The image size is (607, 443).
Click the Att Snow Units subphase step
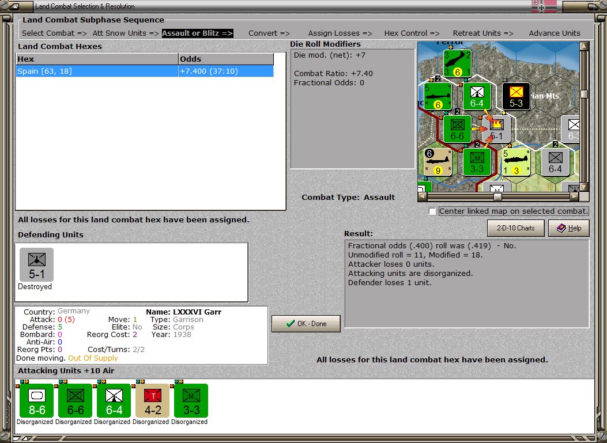click(126, 33)
